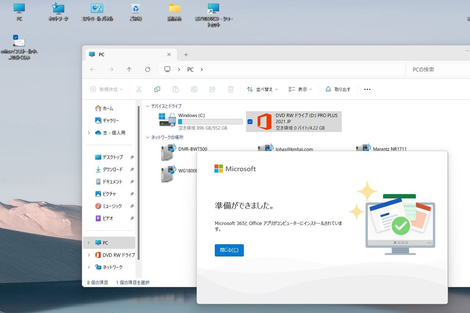Select the yellow folder icon on the desktop
Screen dimensions: 470x313
tap(174, 11)
